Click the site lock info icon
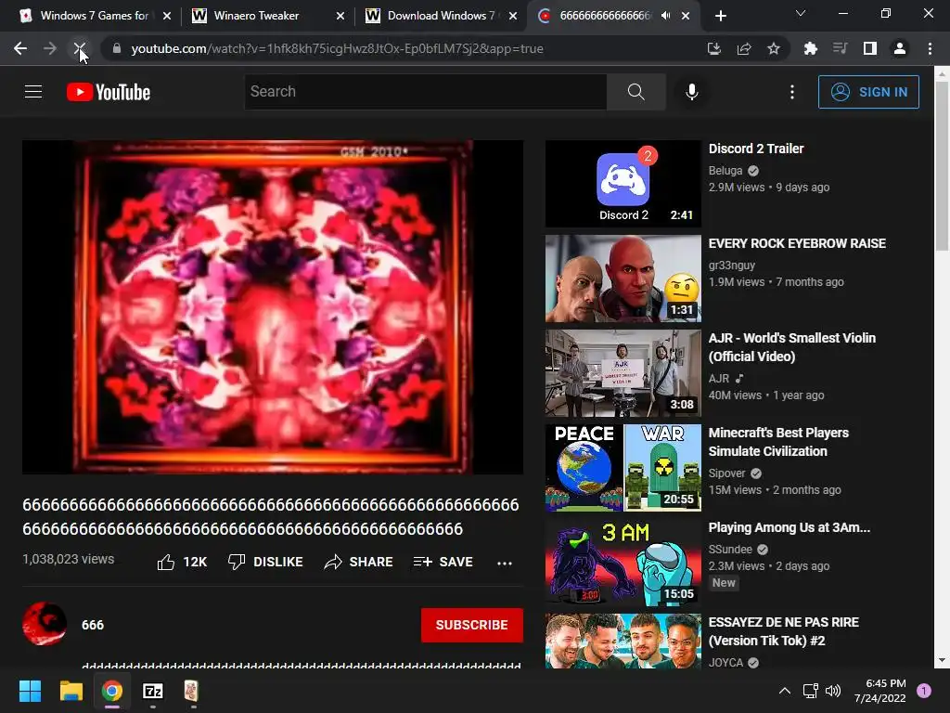Image resolution: width=950 pixels, height=713 pixels. click(x=116, y=48)
